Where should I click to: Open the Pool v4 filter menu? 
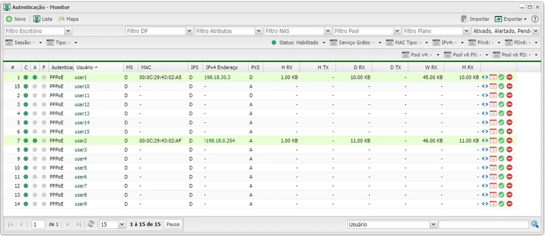(421, 54)
